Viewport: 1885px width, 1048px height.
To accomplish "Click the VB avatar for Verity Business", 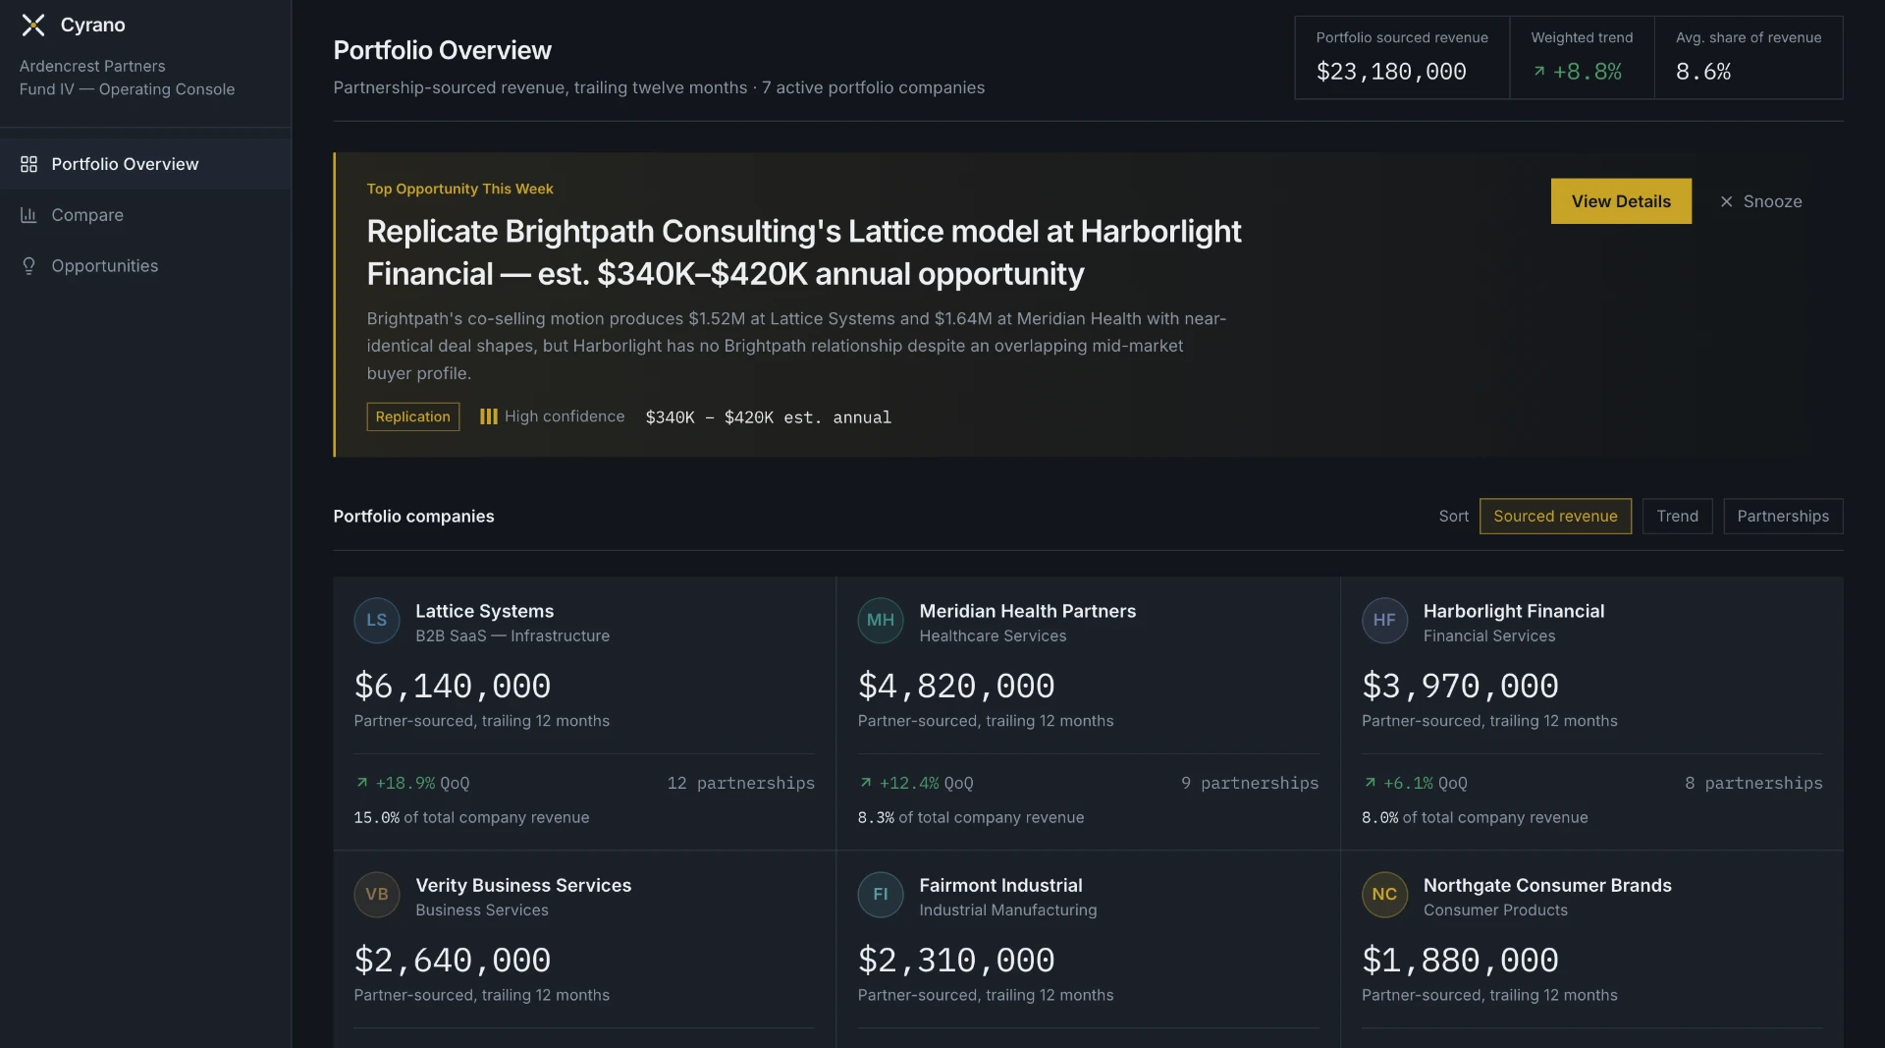I will 377,894.
